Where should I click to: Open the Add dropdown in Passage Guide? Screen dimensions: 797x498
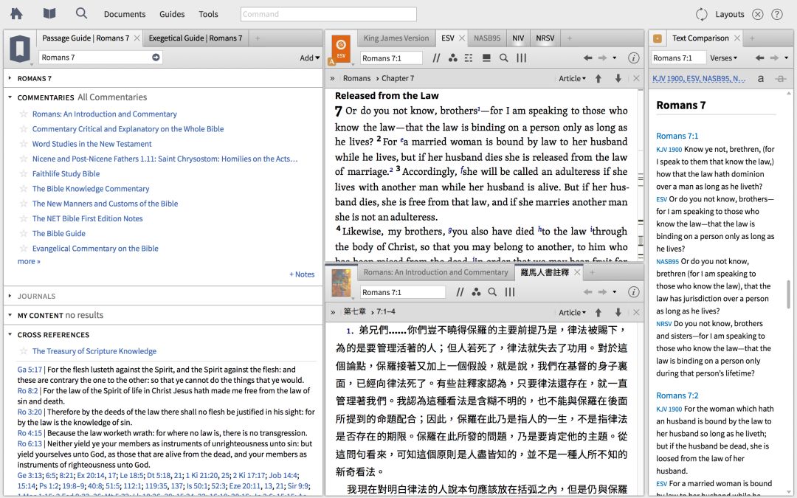pos(309,58)
